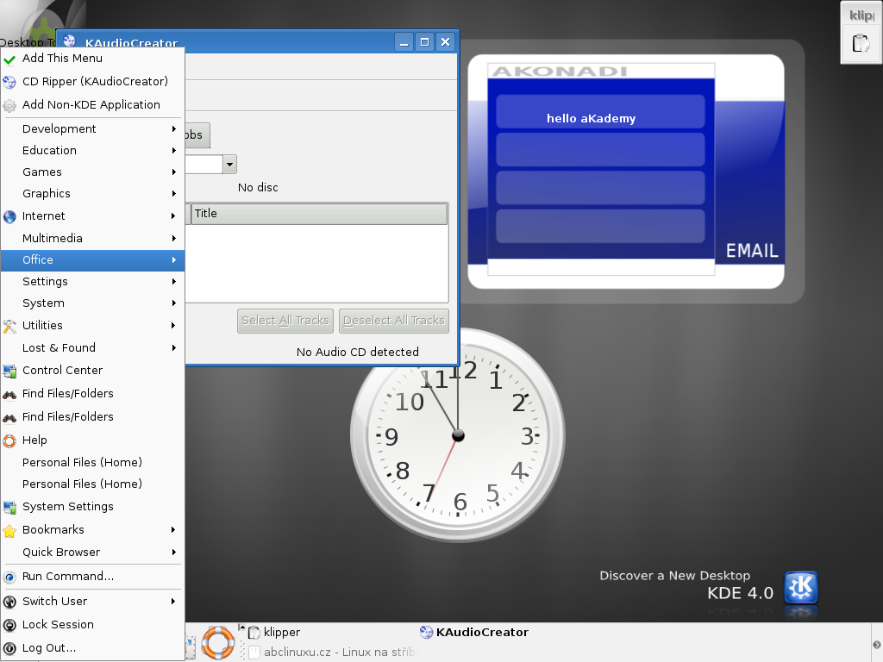Image resolution: width=883 pixels, height=662 pixels.
Task: Click the Bookmarks star icon
Action: click(x=9, y=530)
